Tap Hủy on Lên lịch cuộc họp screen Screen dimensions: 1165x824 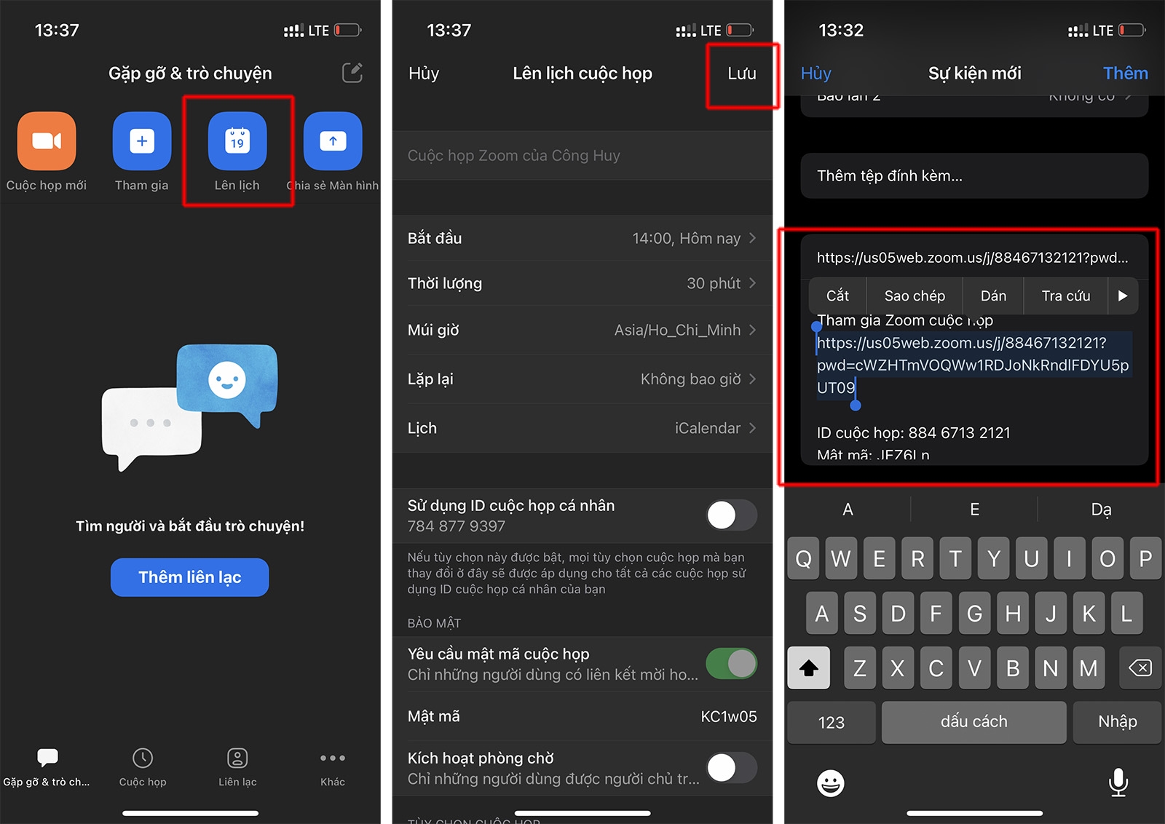tap(424, 74)
